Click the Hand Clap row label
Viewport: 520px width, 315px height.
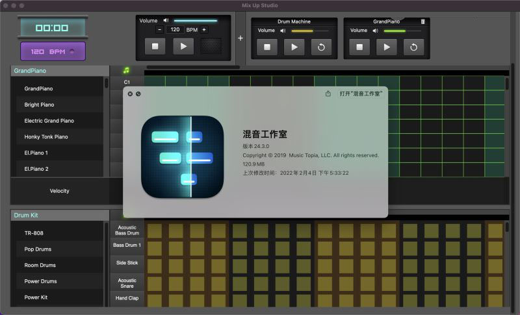(127, 298)
